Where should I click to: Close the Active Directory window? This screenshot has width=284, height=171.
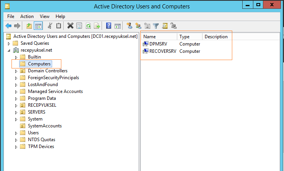pos(272,5)
